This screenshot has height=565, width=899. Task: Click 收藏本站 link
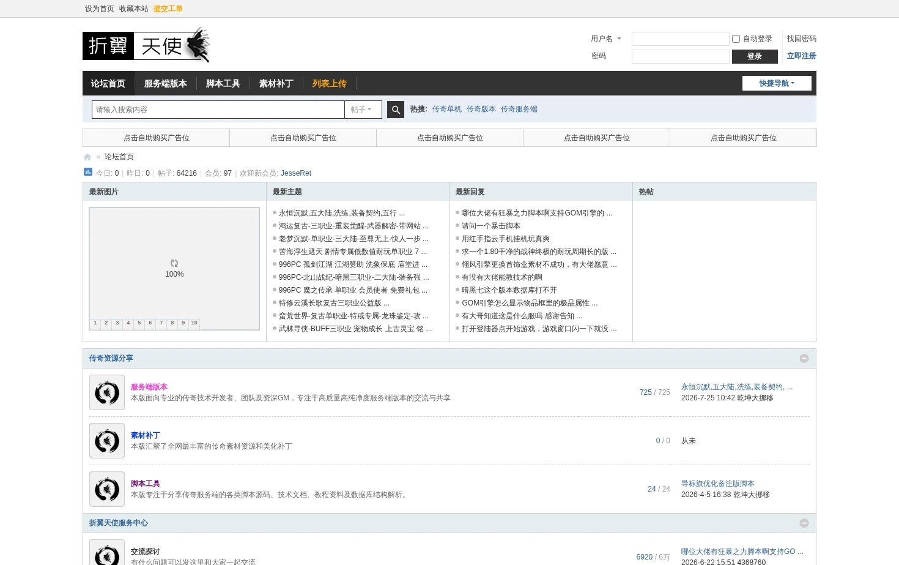click(x=134, y=9)
